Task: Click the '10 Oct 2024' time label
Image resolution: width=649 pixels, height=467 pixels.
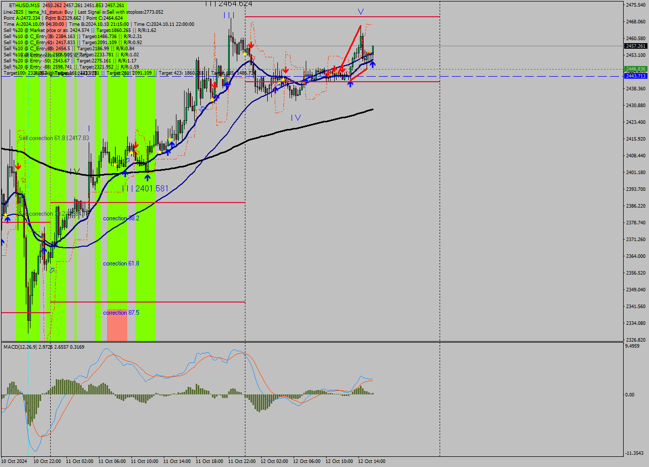Action: pyautogui.click(x=14, y=461)
